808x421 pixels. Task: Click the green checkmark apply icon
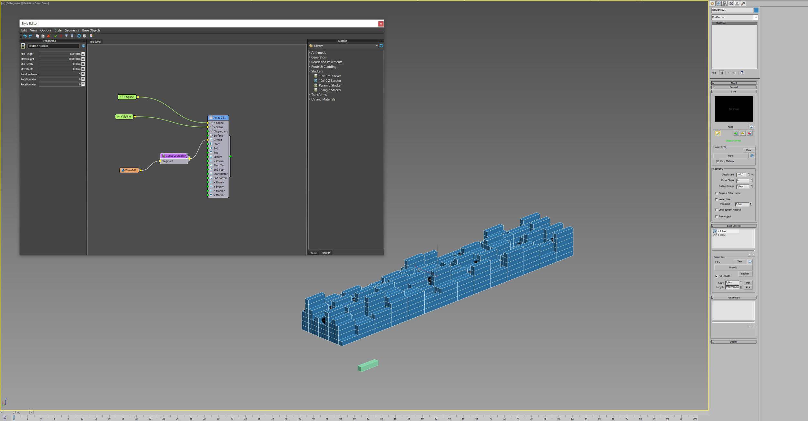tap(55, 36)
